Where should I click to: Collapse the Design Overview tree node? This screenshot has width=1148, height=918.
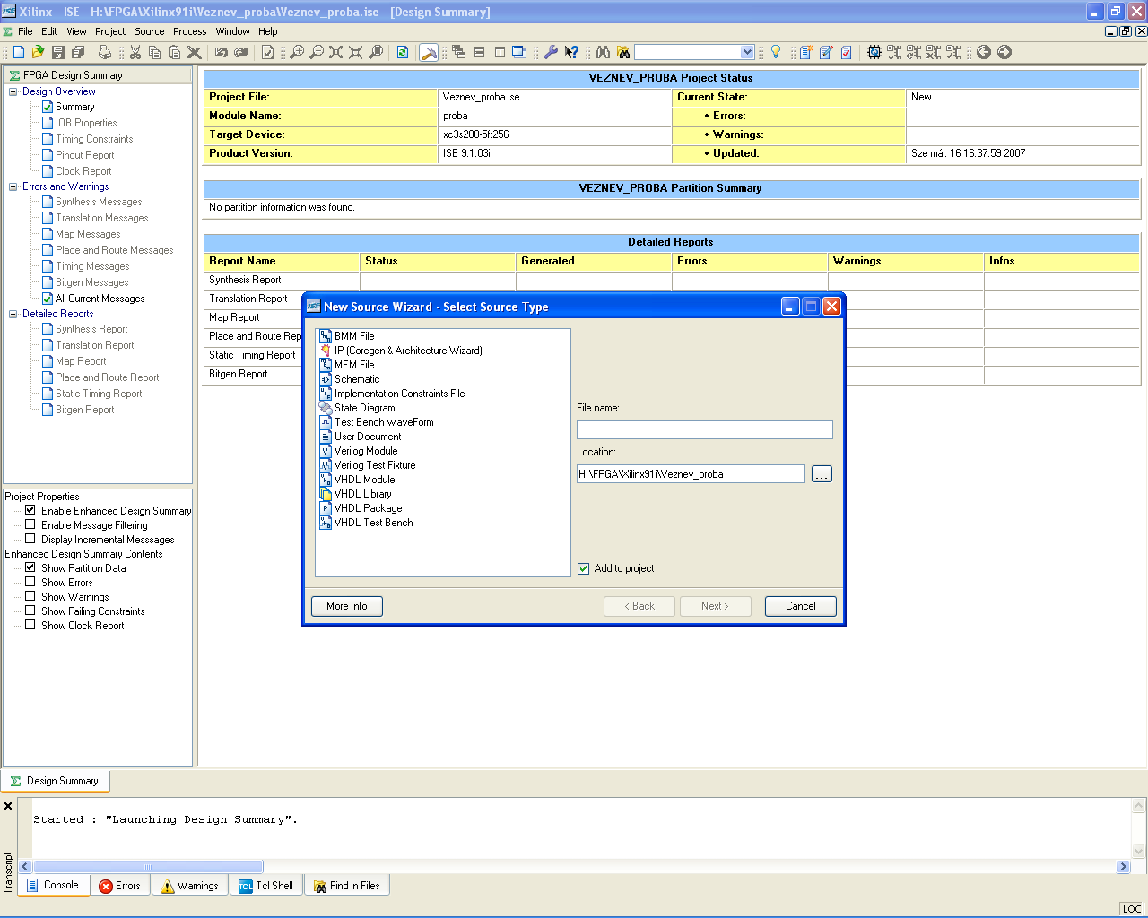13,91
